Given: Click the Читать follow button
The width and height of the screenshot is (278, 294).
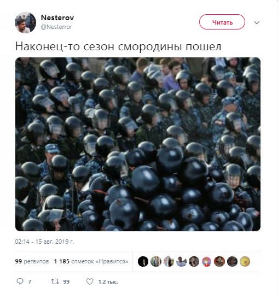Looking at the screenshot, I should (x=222, y=22).
